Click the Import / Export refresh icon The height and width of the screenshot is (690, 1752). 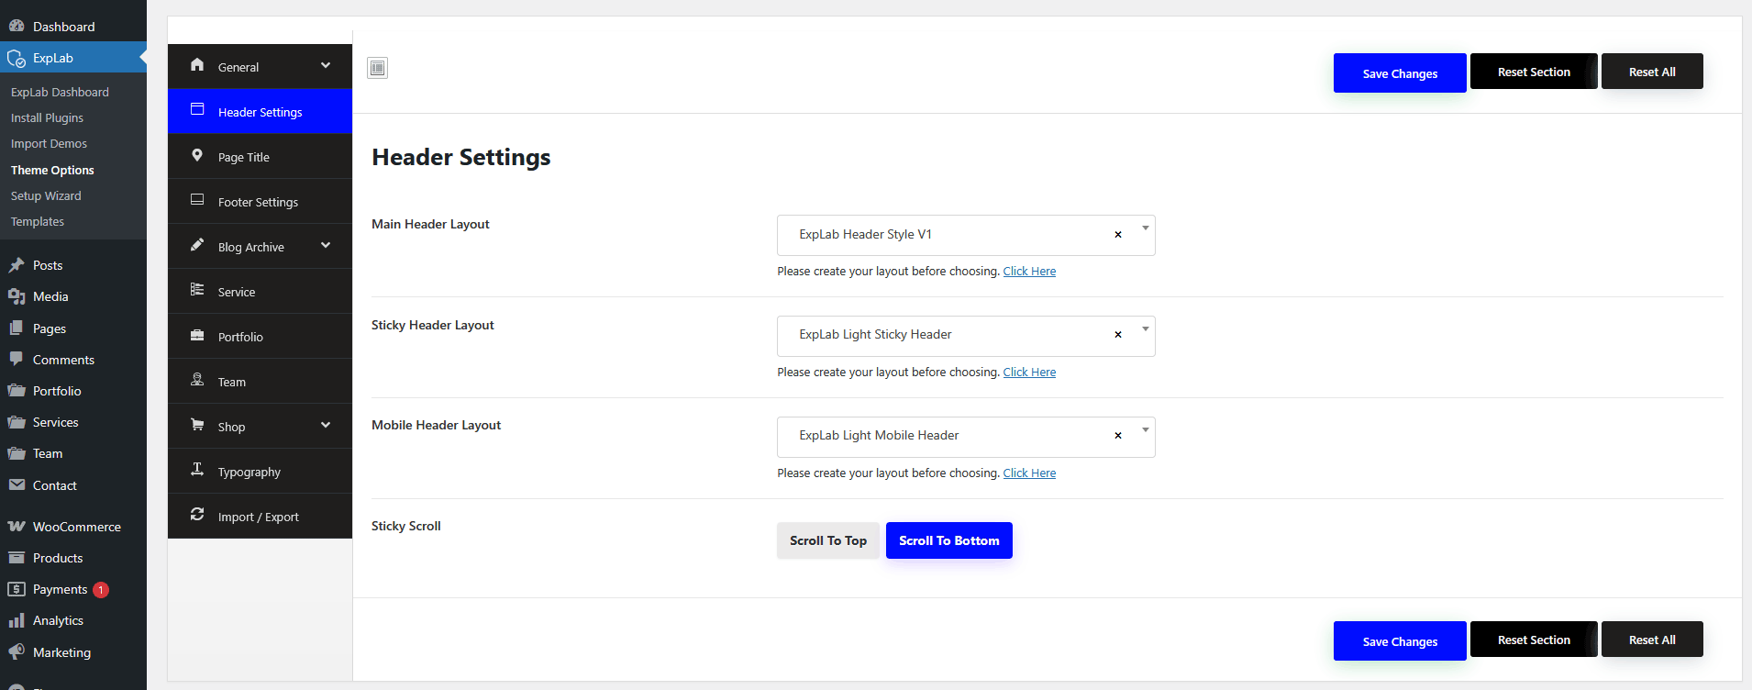point(197,515)
